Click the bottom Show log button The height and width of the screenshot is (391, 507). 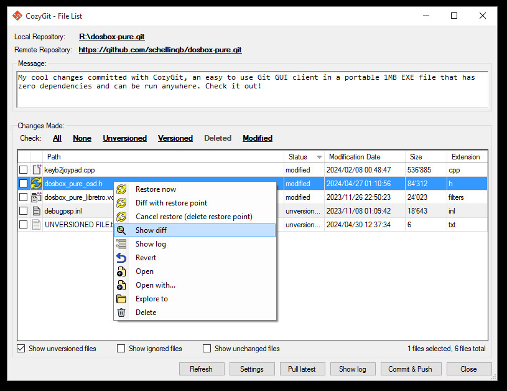(x=353, y=369)
